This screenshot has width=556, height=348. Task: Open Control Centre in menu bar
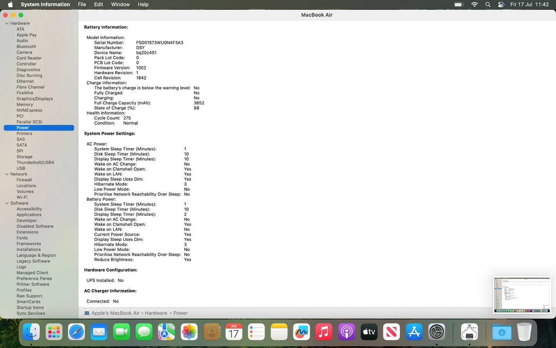click(x=501, y=5)
